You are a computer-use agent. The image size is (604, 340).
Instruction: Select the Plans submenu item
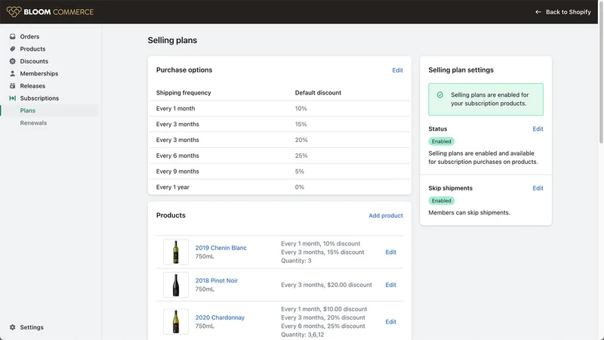pyautogui.click(x=28, y=110)
